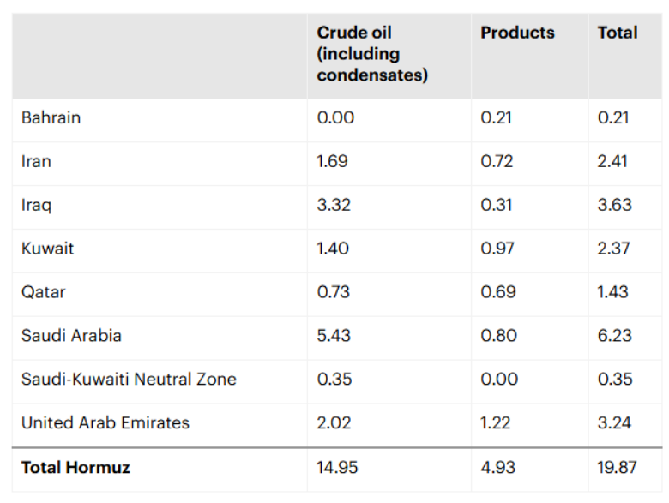The image size is (669, 503).
Task: Select the Bahrain row label
Action: click(x=51, y=118)
